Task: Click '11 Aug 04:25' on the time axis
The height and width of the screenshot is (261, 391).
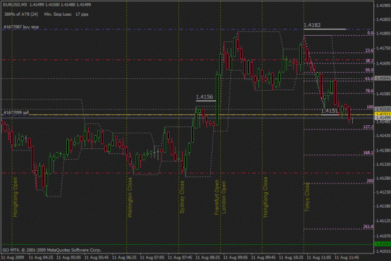Action: pos(41,257)
